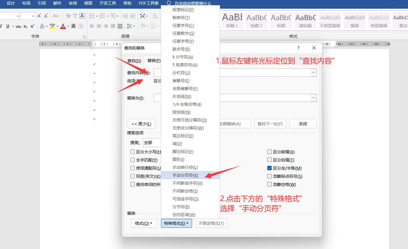
Task: Check the 使用通配符 option
Action: (133, 168)
